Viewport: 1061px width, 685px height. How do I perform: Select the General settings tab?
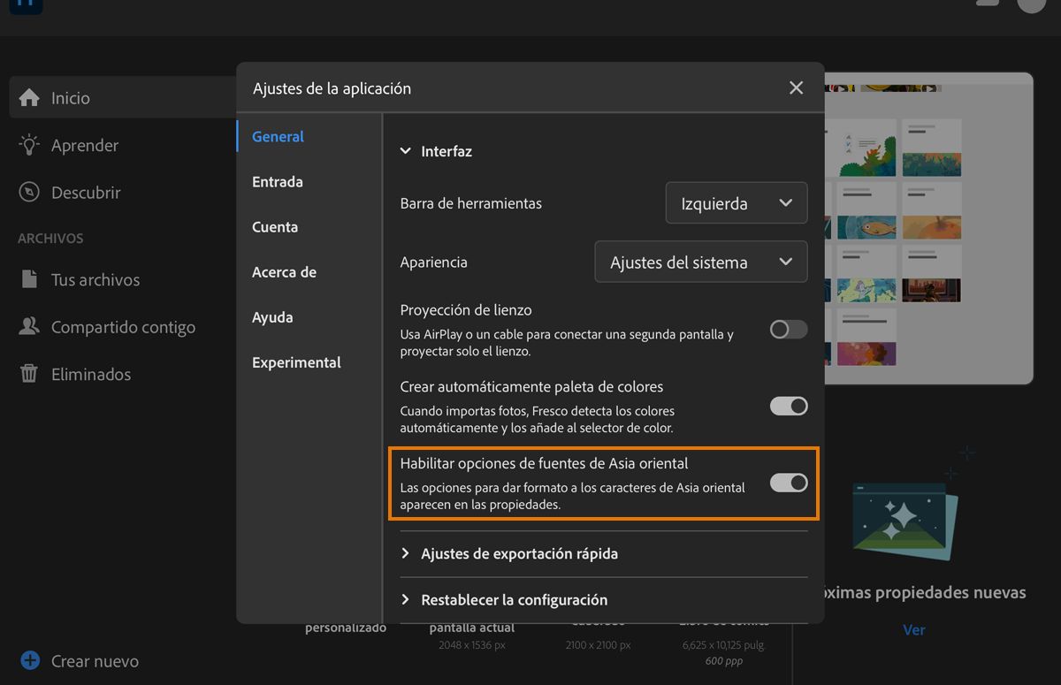[278, 136]
